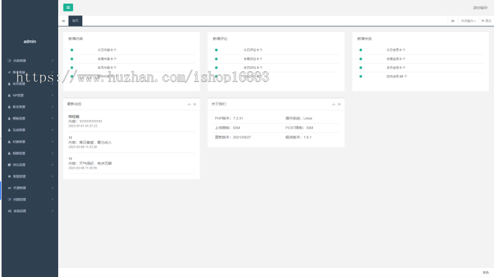Click the tab scroll-left double arrow icon
This screenshot has width=494, height=277.
coord(64,21)
